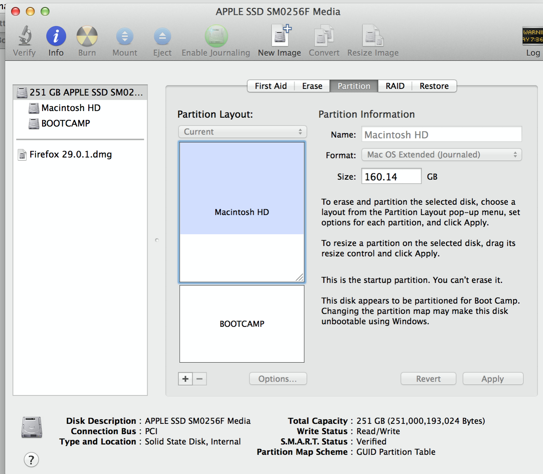Screen dimensions: 543x474
Task: Open the Info toolbar icon
Action: 56,37
